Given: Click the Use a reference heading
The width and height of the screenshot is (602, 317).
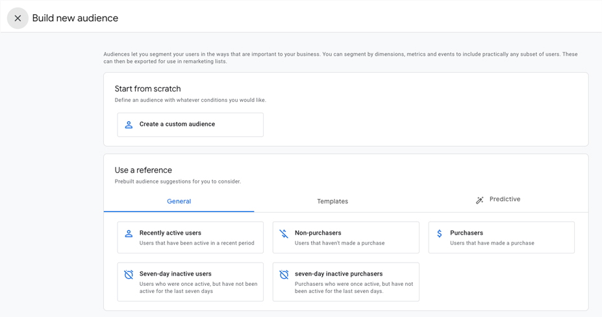Looking at the screenshot, I should [x=144, y=170].
